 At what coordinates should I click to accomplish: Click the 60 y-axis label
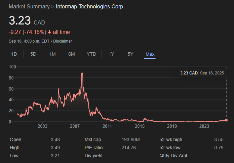(x=11, y=89)
